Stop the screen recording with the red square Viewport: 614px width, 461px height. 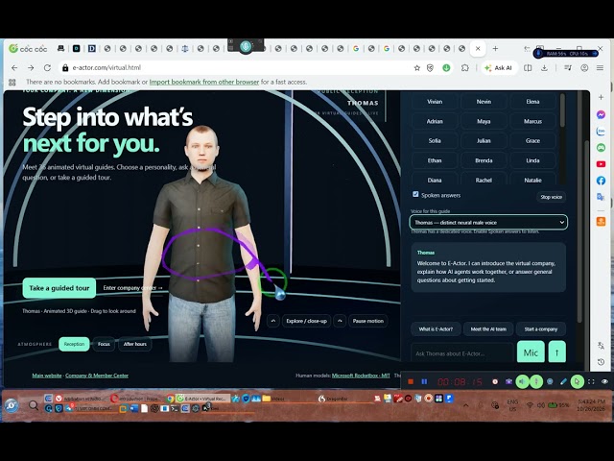(x=411, y=381)
